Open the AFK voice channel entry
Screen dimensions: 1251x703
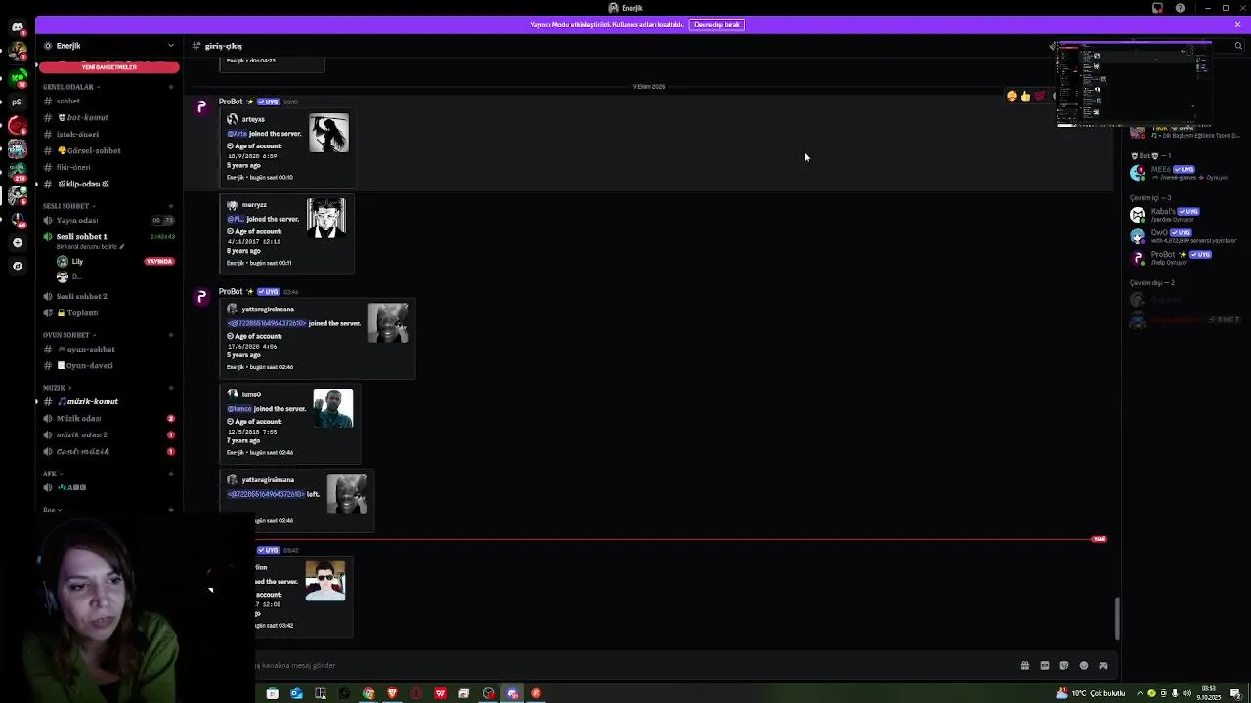coord(108,487)
